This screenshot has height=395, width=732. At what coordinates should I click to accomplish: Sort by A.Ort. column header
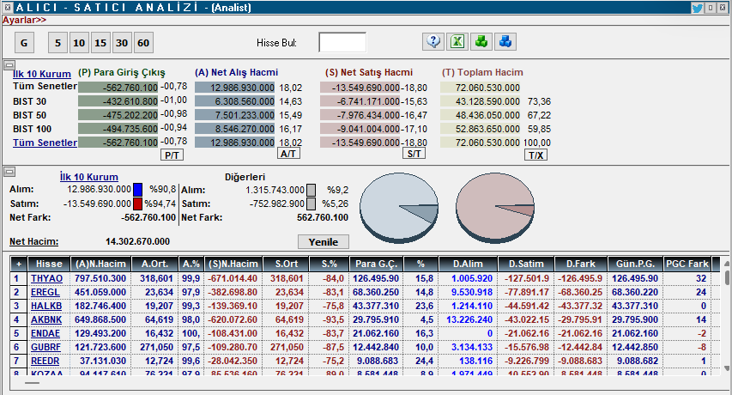click(155, 264)
